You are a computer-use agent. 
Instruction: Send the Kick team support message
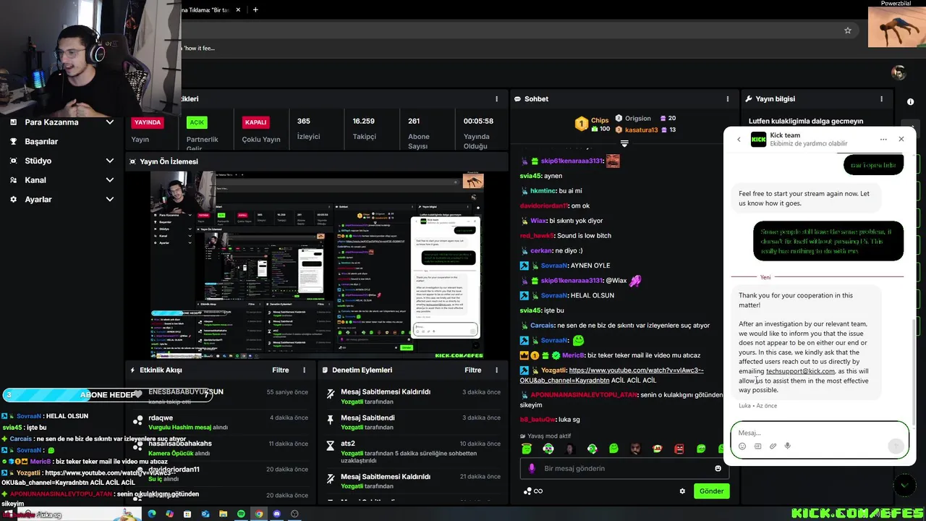tap(896, 446)
